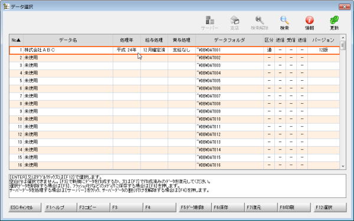Select row 16 未使用
The image size is (354, 221).
coord(174,165)
